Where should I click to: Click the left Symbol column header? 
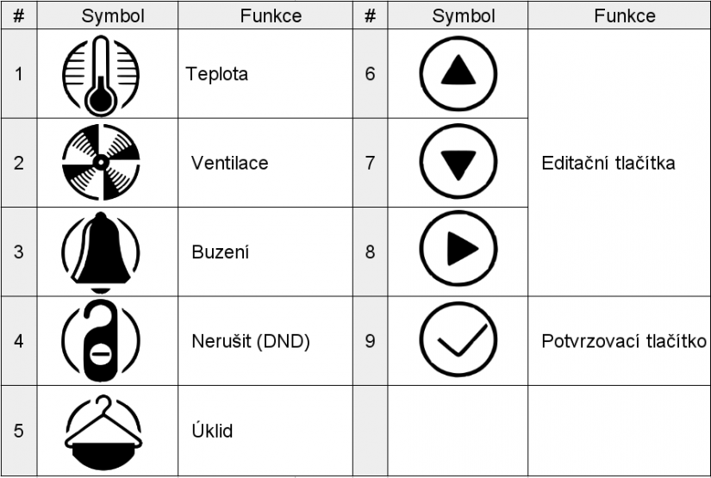pos(113,16)
